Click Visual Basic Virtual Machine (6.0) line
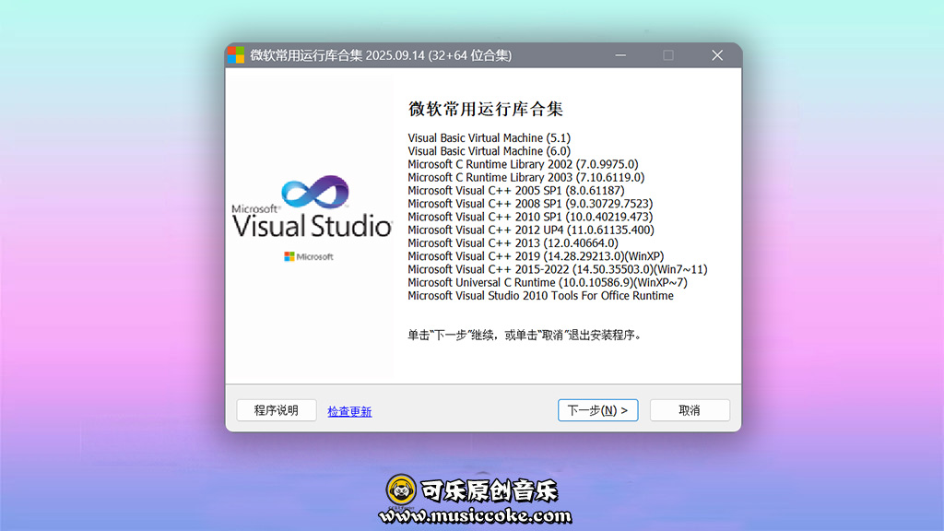 coord(489,151)
